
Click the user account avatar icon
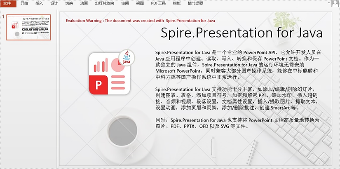[335, 4]
